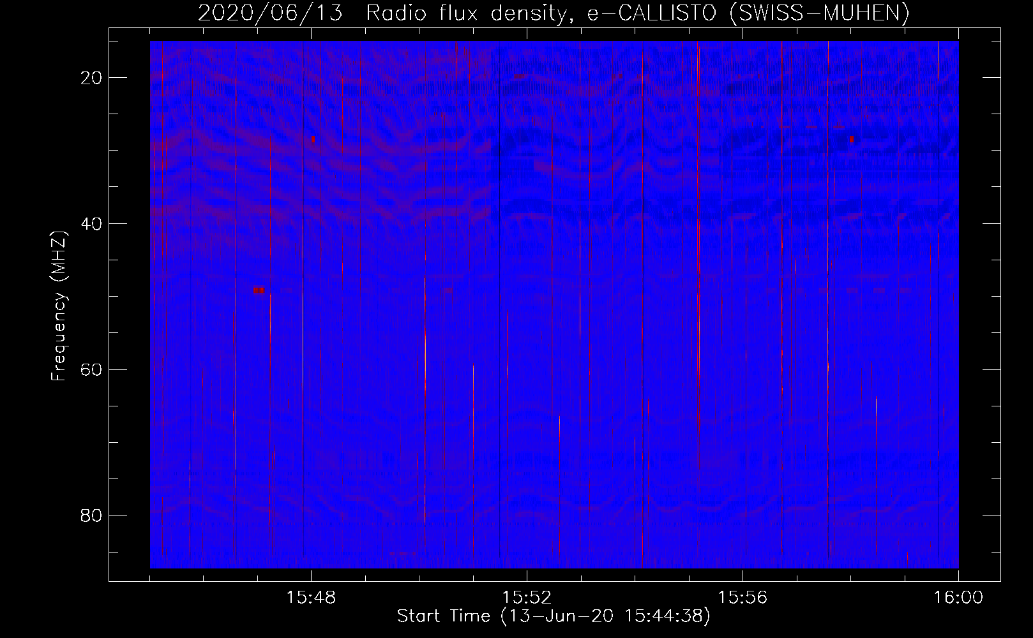This screenshot has width=1033, height=638.
Task: Click the 15:52 time tick label
Action: [x=527, y=598]
